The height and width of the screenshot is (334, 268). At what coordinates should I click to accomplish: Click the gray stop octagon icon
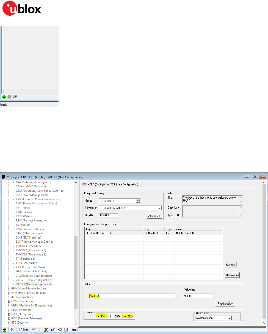click(9, 97)
